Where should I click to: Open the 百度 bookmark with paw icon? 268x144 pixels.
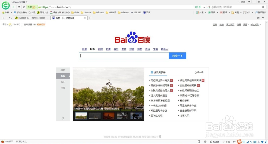click(147, 13)
